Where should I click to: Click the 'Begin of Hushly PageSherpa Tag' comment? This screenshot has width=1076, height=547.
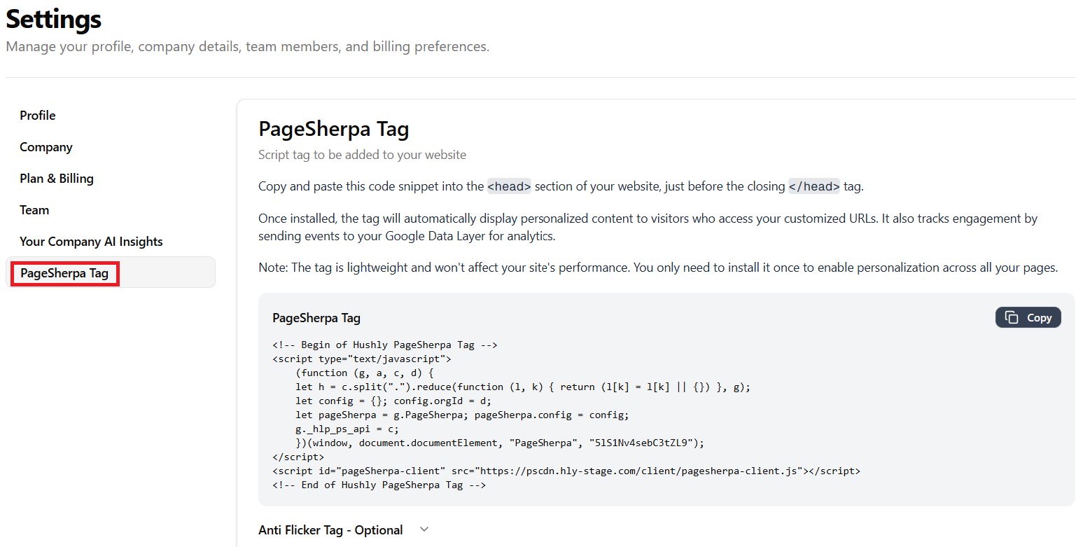(x=385, y=345)
